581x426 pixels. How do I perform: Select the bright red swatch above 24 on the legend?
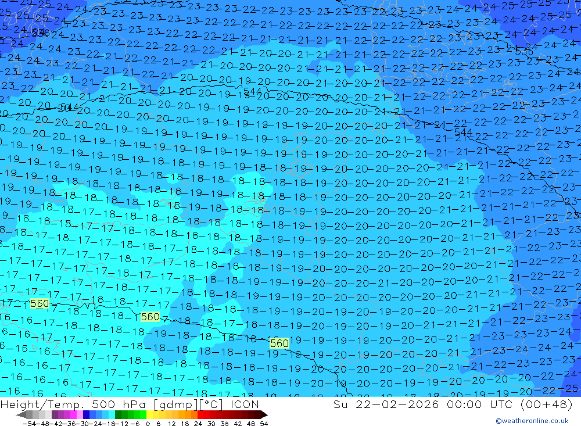(200, 414)
